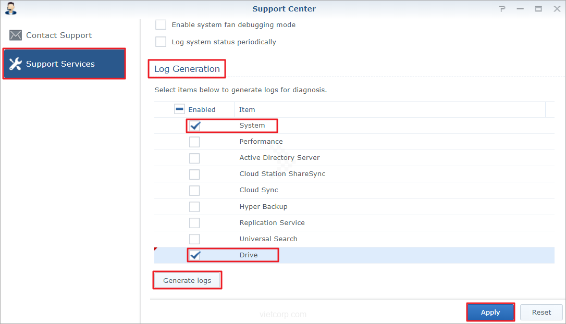Click the Reset button
Image resolution: width=566 pixels, height=324 pixels.
541,313
